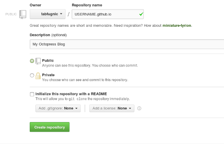Click the miniature-tyrion name suggestion link
Screen dimensions: 224x148
tap(177, 26)
